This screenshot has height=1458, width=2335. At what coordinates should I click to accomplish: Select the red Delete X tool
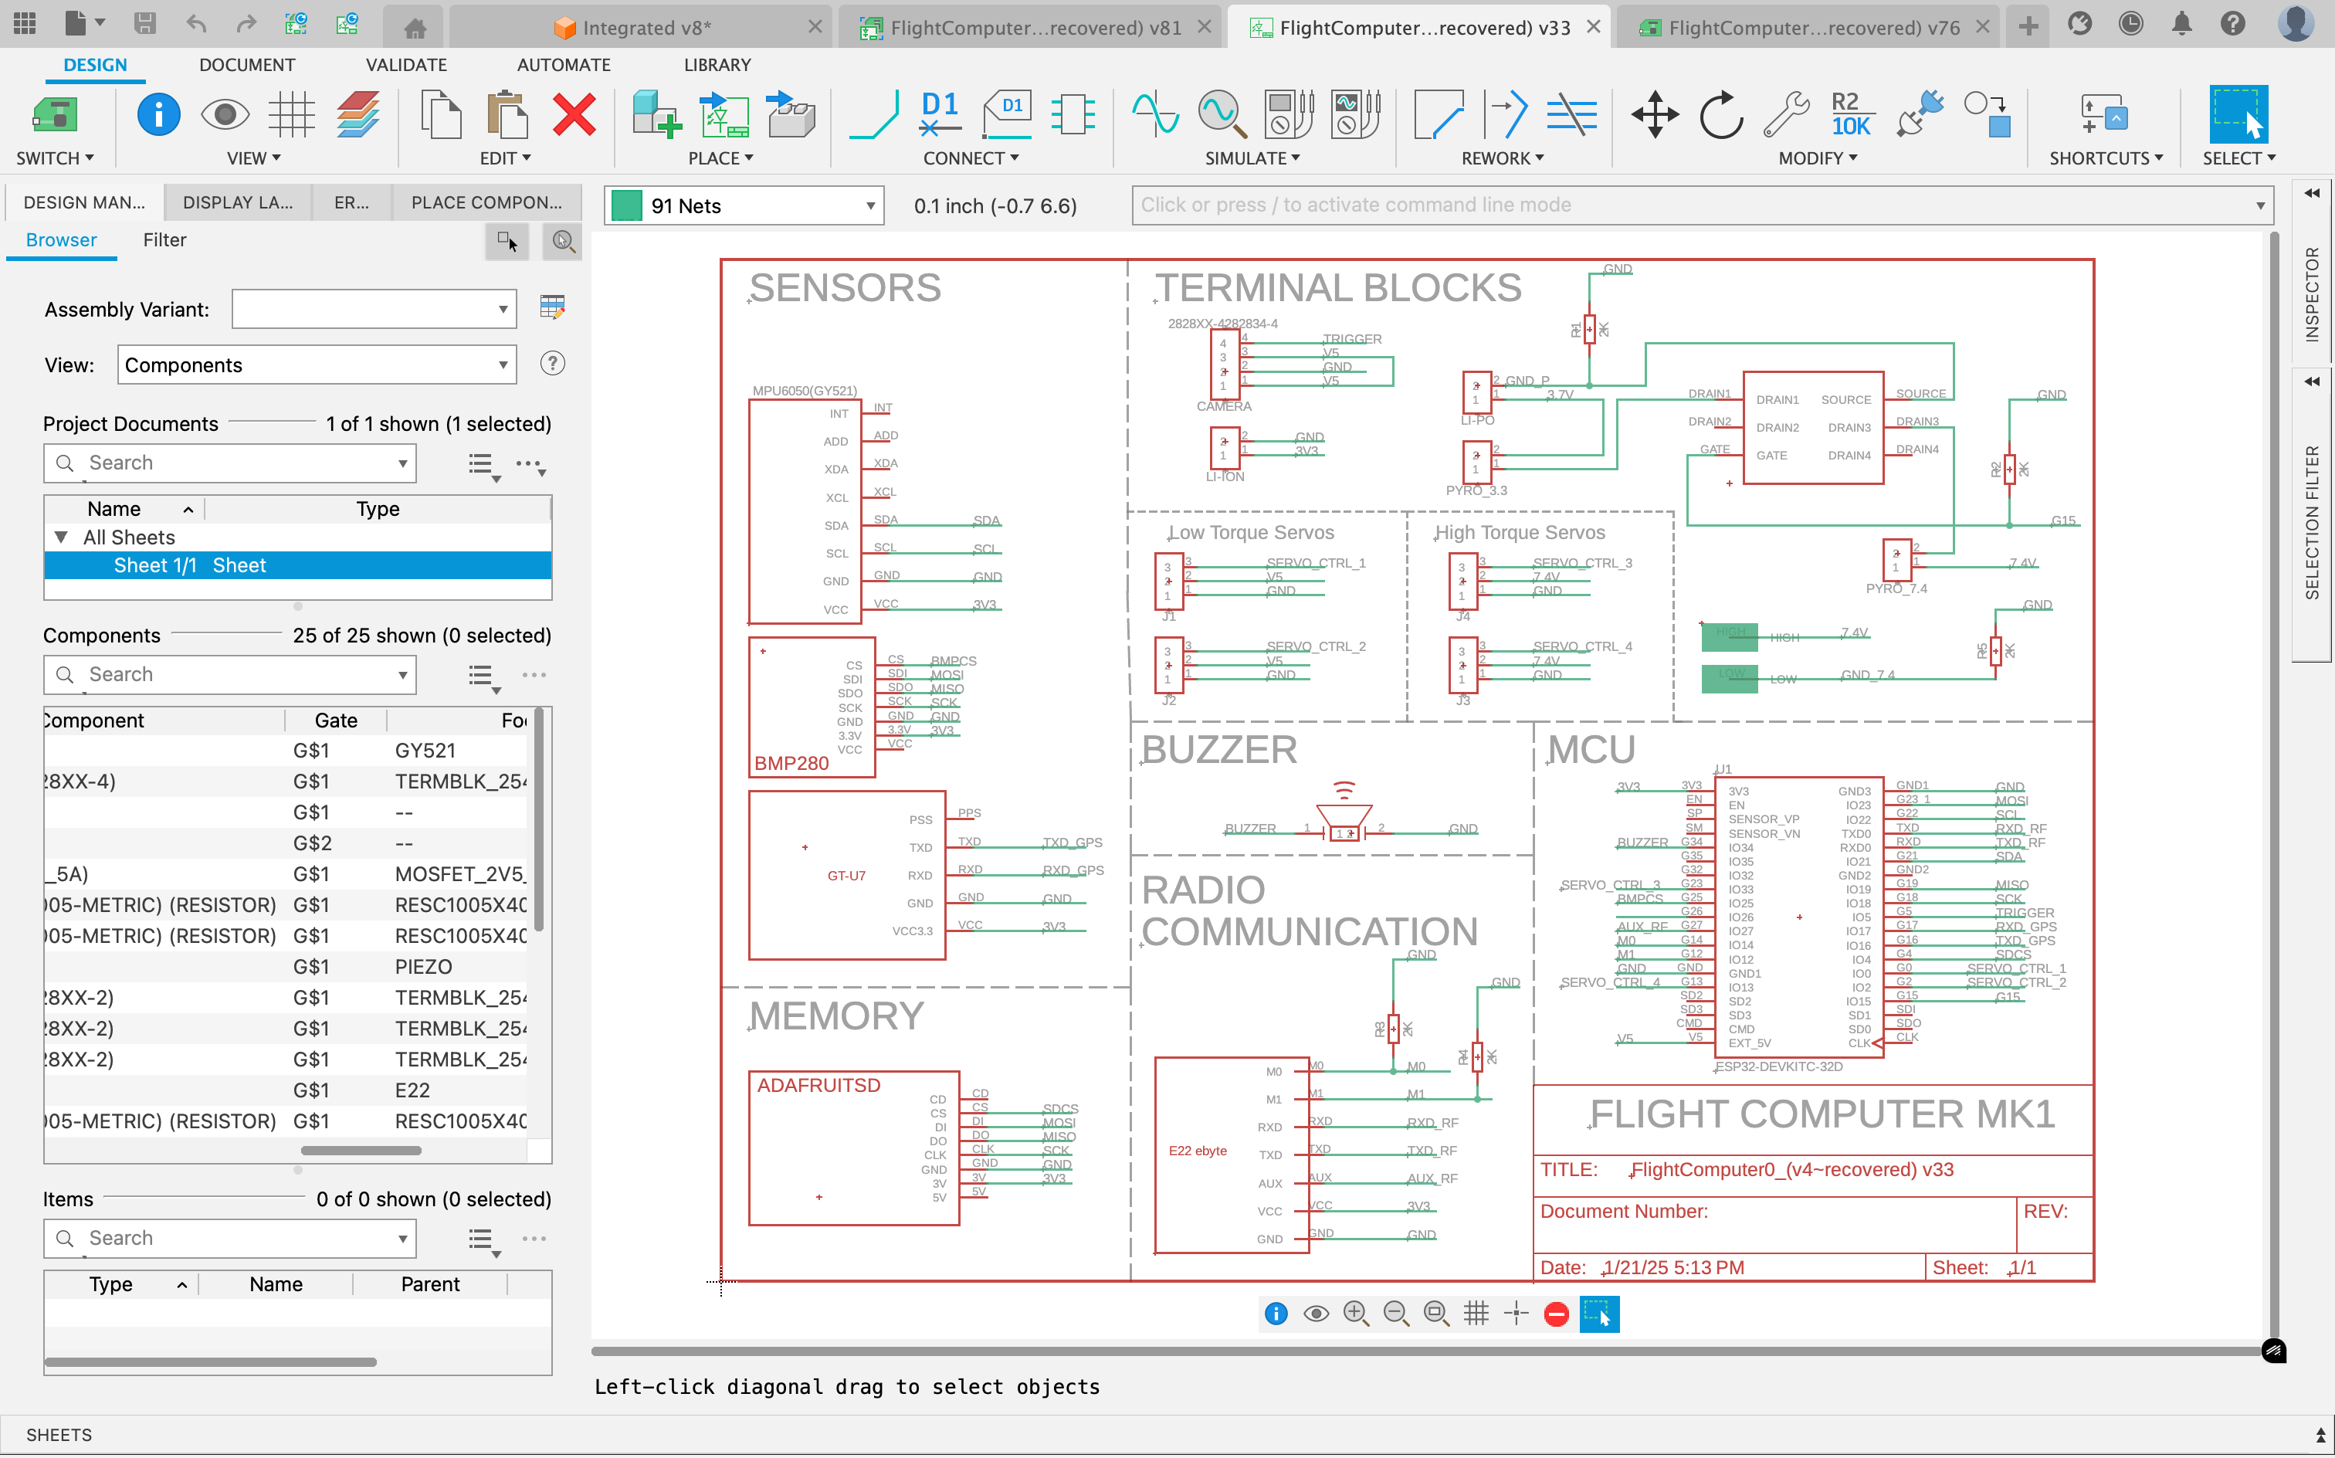click(x=574, y=115)
